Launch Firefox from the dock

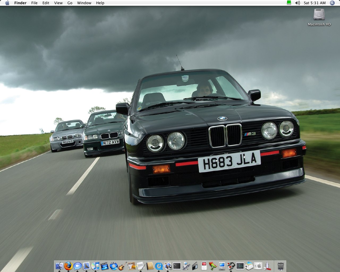pos(68,266)
